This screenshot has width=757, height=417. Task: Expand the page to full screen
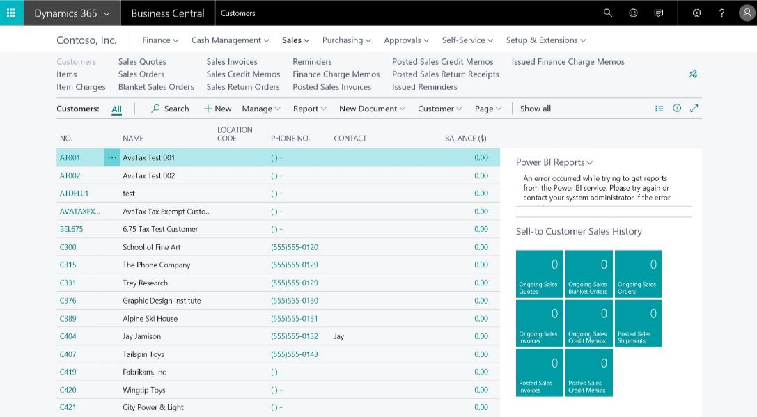[694, 108]
